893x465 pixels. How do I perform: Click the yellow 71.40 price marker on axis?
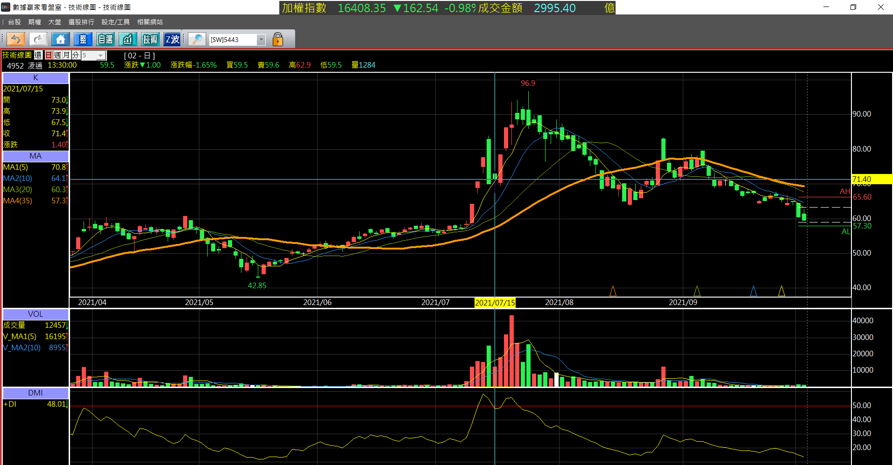(872, 179)
